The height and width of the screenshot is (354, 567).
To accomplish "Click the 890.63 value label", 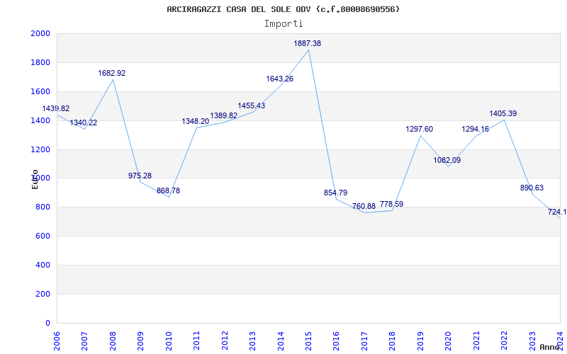I will pyautogui.click(x=532, y=188).
